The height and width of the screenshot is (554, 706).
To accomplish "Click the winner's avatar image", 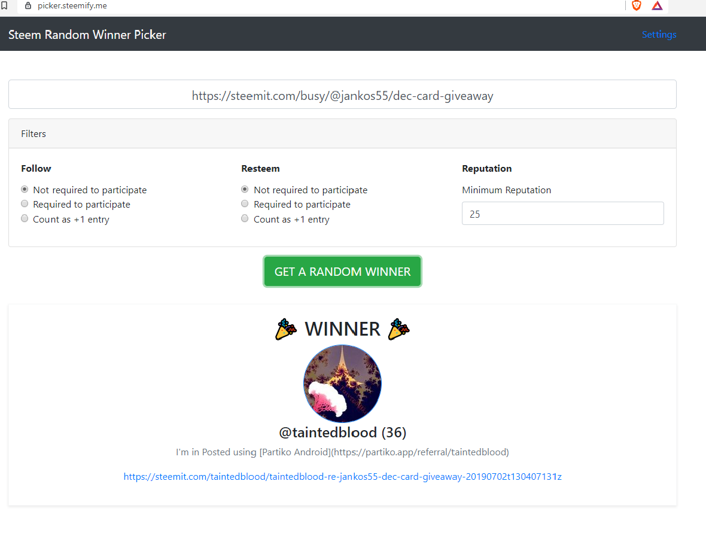I will pyautogui.click(x=342, y=383).
